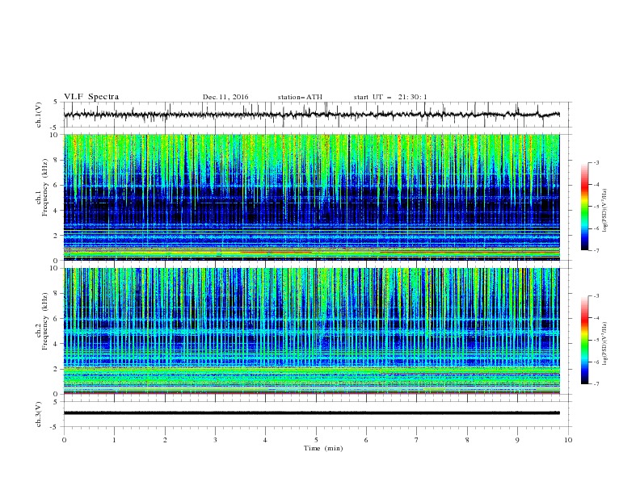Click the "ch.3(V)" waveform axis label
Viewport: 640px width, 494px height.
(x=39, y=414)
